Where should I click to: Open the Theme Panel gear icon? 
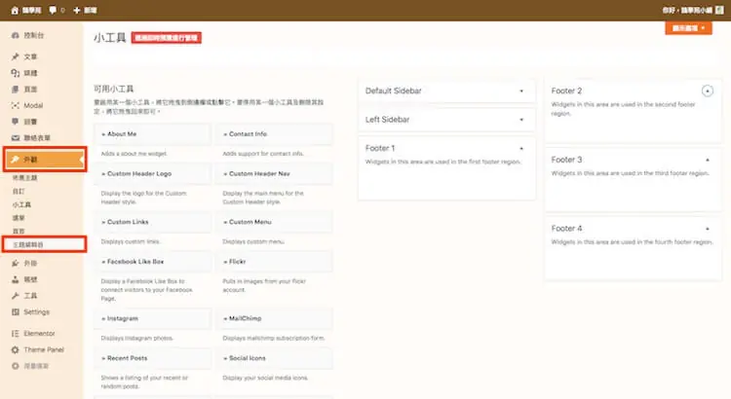pyautogui.click(x=16, y=349)
